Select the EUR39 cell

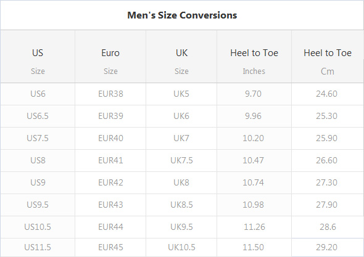pyautogui.click(x=110, y=116)
